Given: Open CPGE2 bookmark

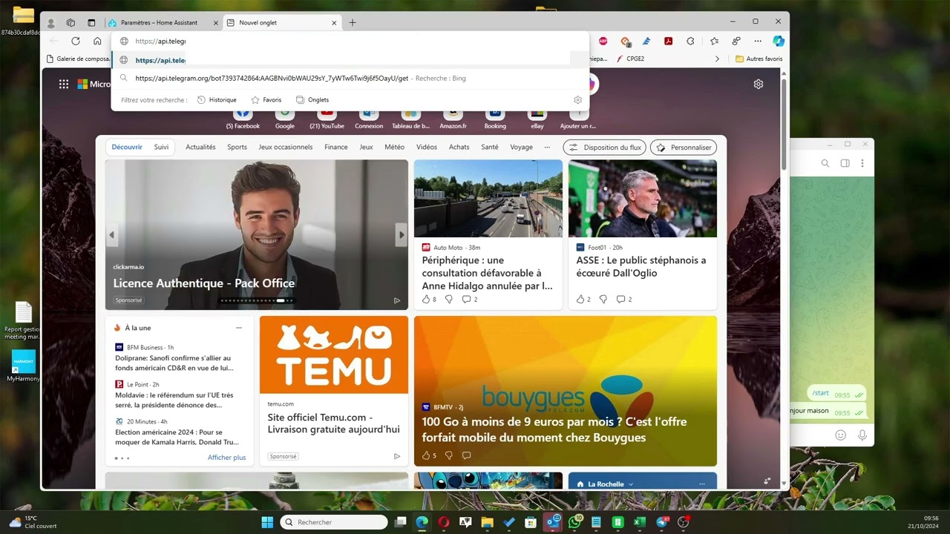Looking at the screenshot, I should pos(630,59).
